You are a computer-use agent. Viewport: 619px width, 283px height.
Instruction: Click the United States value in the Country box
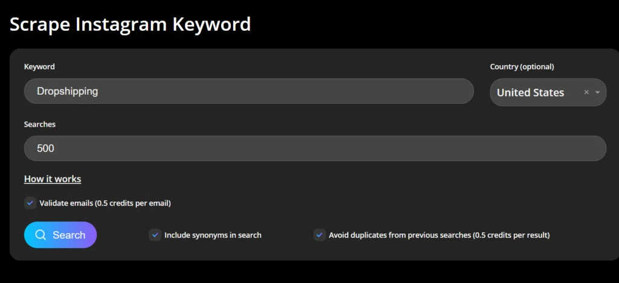point(530,92)
